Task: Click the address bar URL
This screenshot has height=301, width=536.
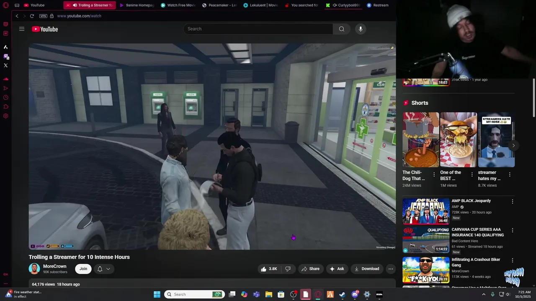Action: click(x=79, y=16)
